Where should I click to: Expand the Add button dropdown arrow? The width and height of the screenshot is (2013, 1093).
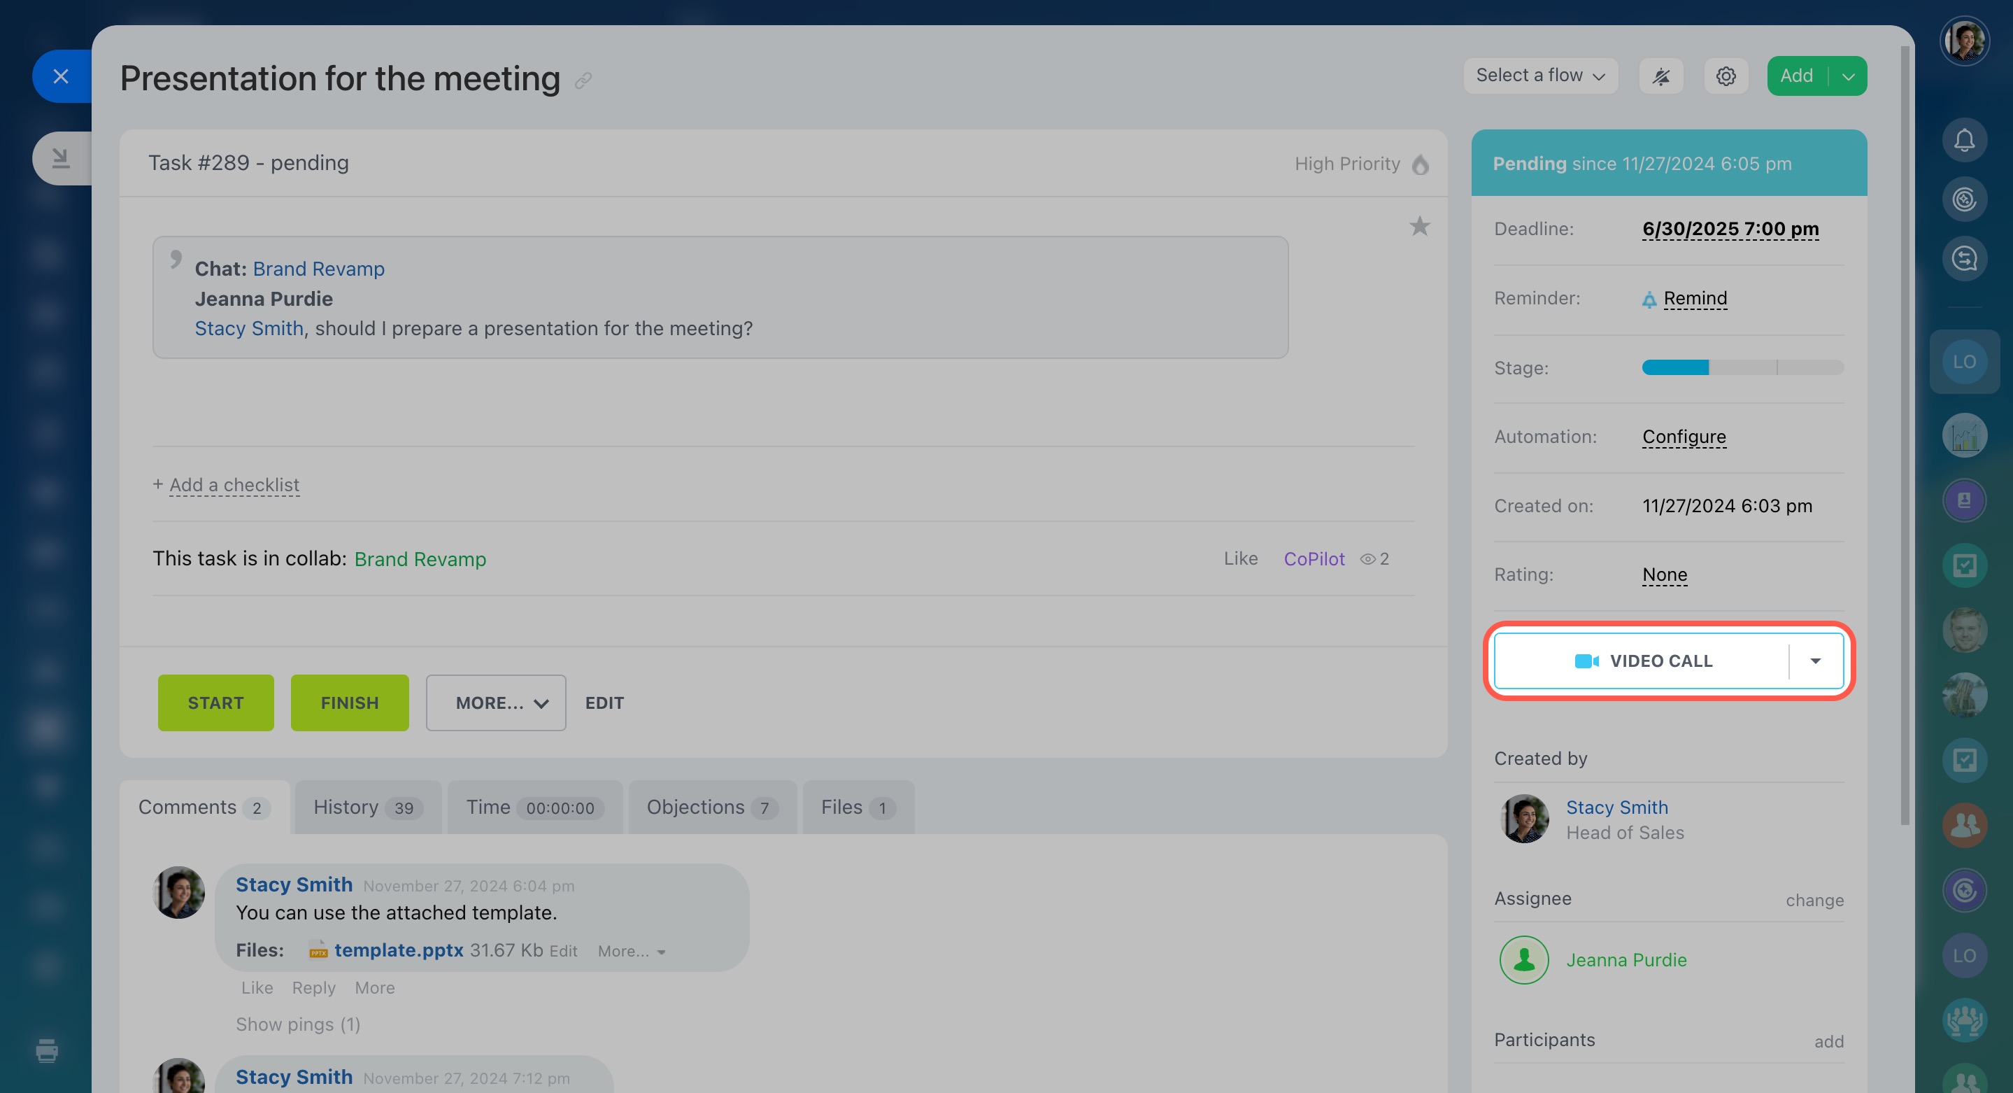click(1848, 76)
